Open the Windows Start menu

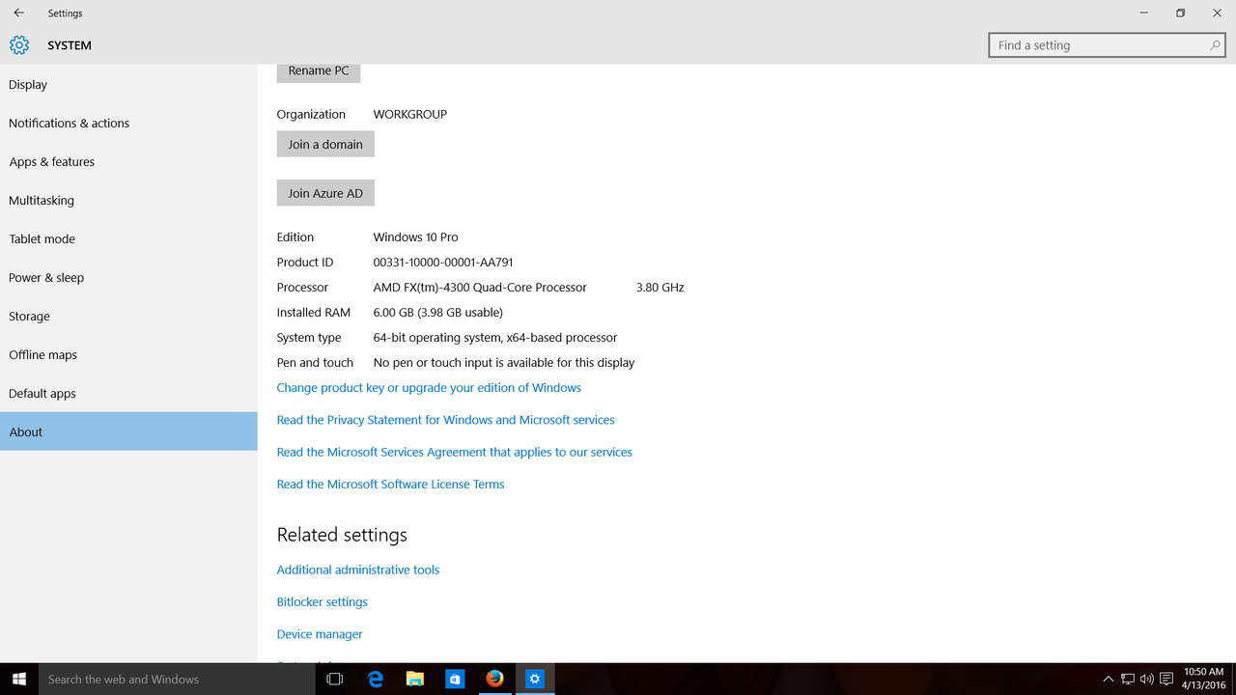click(x=19, y=679)
